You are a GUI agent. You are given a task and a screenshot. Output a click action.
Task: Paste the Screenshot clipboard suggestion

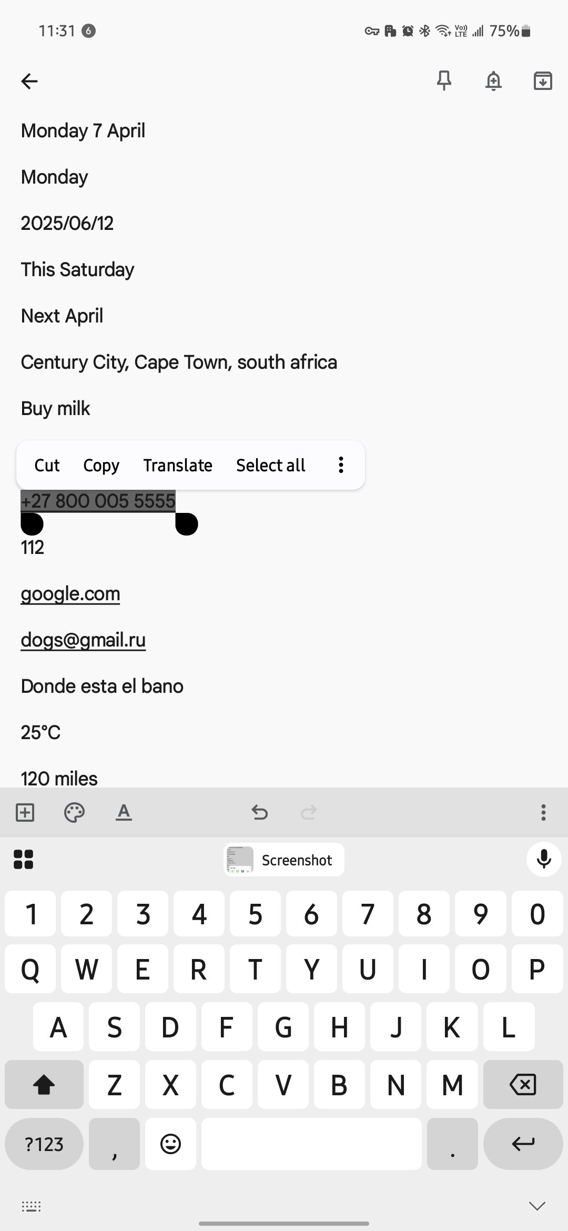284,860
